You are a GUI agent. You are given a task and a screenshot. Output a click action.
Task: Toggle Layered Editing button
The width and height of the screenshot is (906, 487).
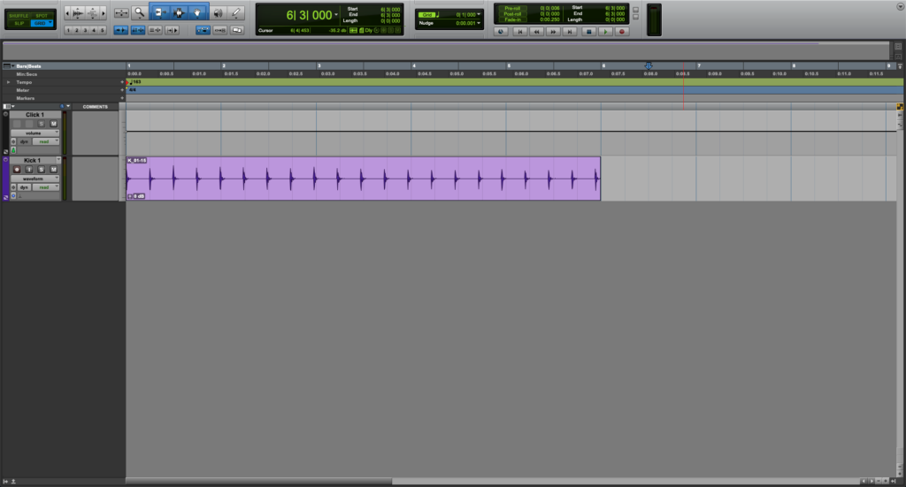(x=237, y=30)
